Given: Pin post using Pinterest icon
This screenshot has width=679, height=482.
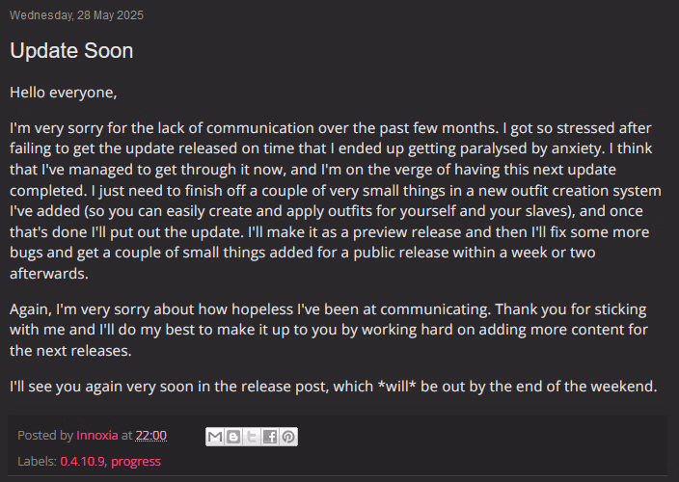Looking at the screenshot, I should (x=288, y=437).
